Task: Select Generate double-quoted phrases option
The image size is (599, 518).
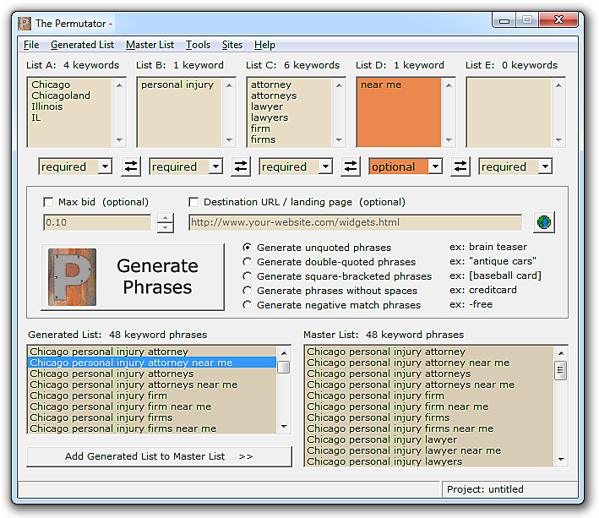Action: (x=248, y=262)
